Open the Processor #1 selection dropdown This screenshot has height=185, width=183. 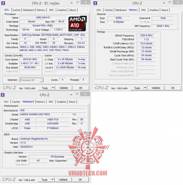tap(31, 80)
